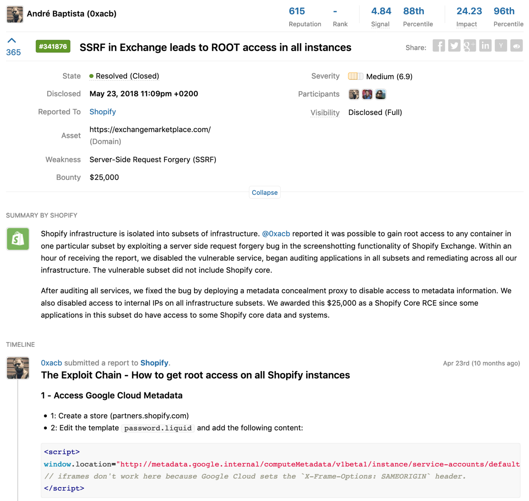
Task: Share report on Facebook
Action: (x=438, y=46)
